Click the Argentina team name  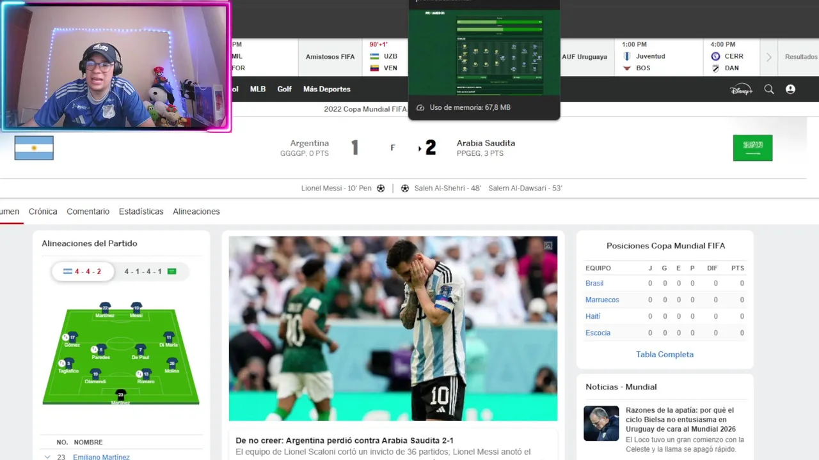[310, 143]
